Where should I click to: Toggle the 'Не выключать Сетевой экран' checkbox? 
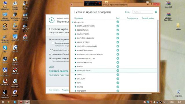click(50, 54)
